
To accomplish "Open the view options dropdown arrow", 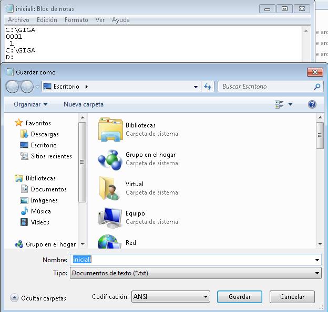I will [291, 104].
